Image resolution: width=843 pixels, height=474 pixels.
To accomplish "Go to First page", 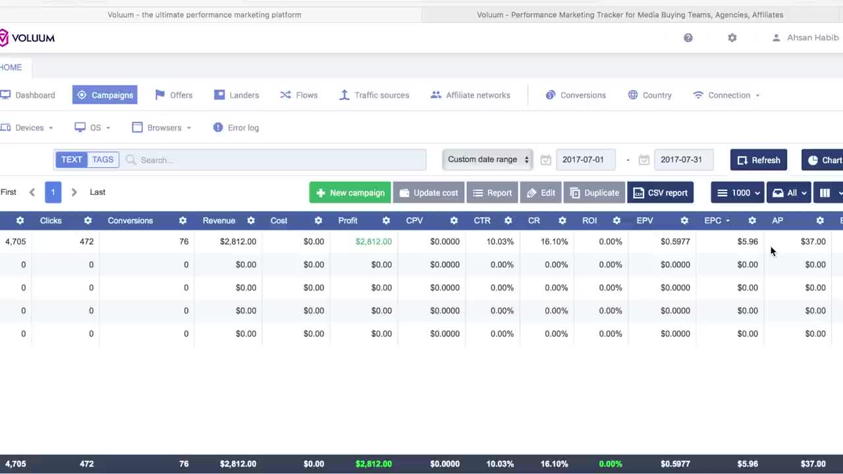I will (8, 192).
